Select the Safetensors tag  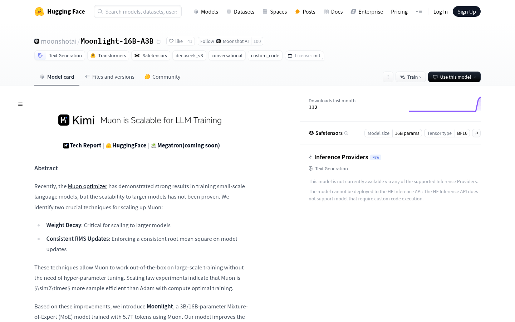point(151,55)
